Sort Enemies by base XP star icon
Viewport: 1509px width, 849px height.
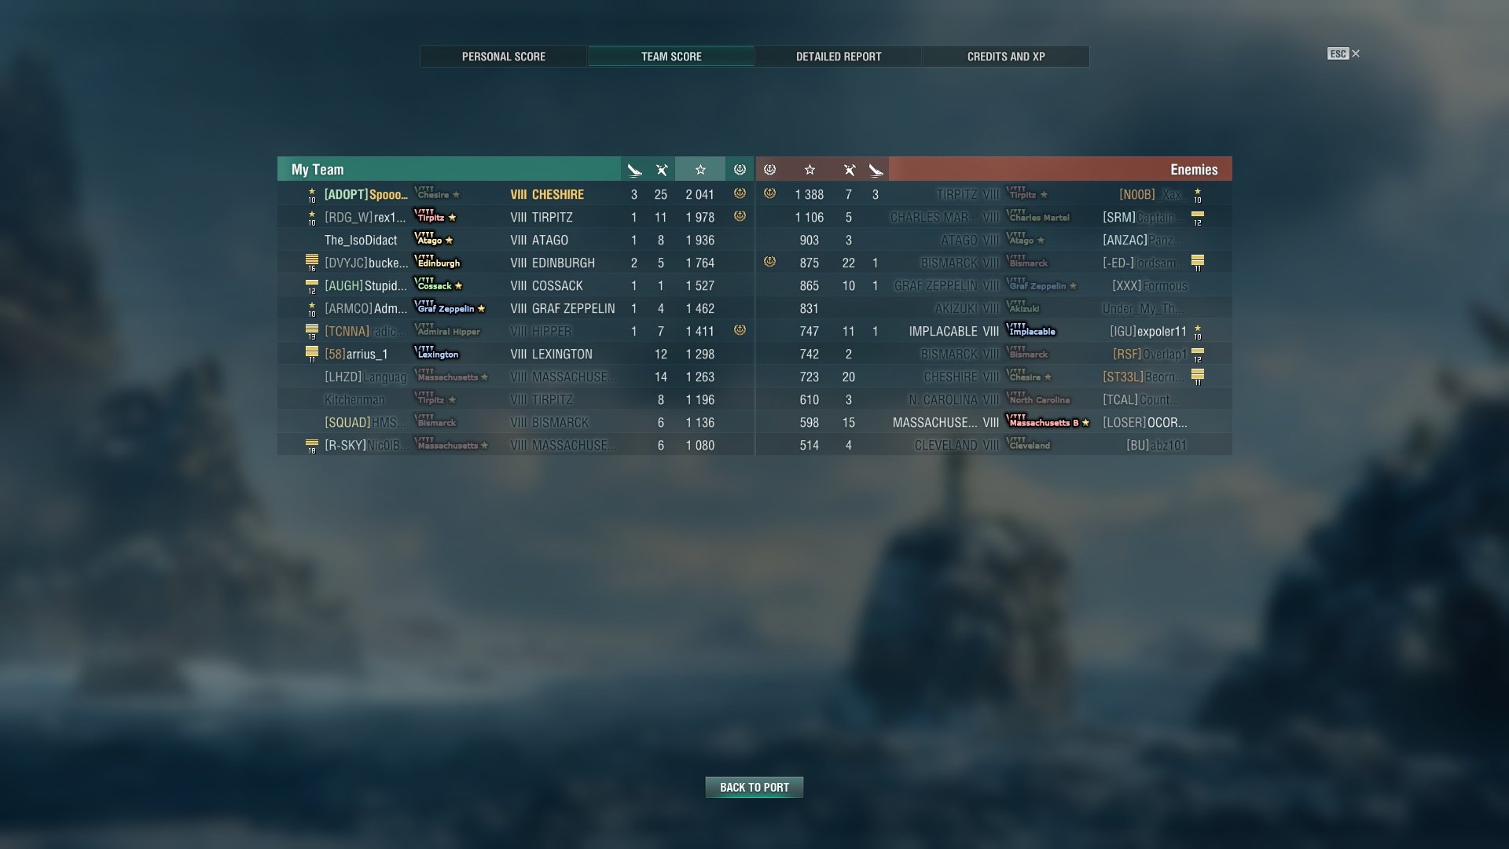tap(810, 170)
